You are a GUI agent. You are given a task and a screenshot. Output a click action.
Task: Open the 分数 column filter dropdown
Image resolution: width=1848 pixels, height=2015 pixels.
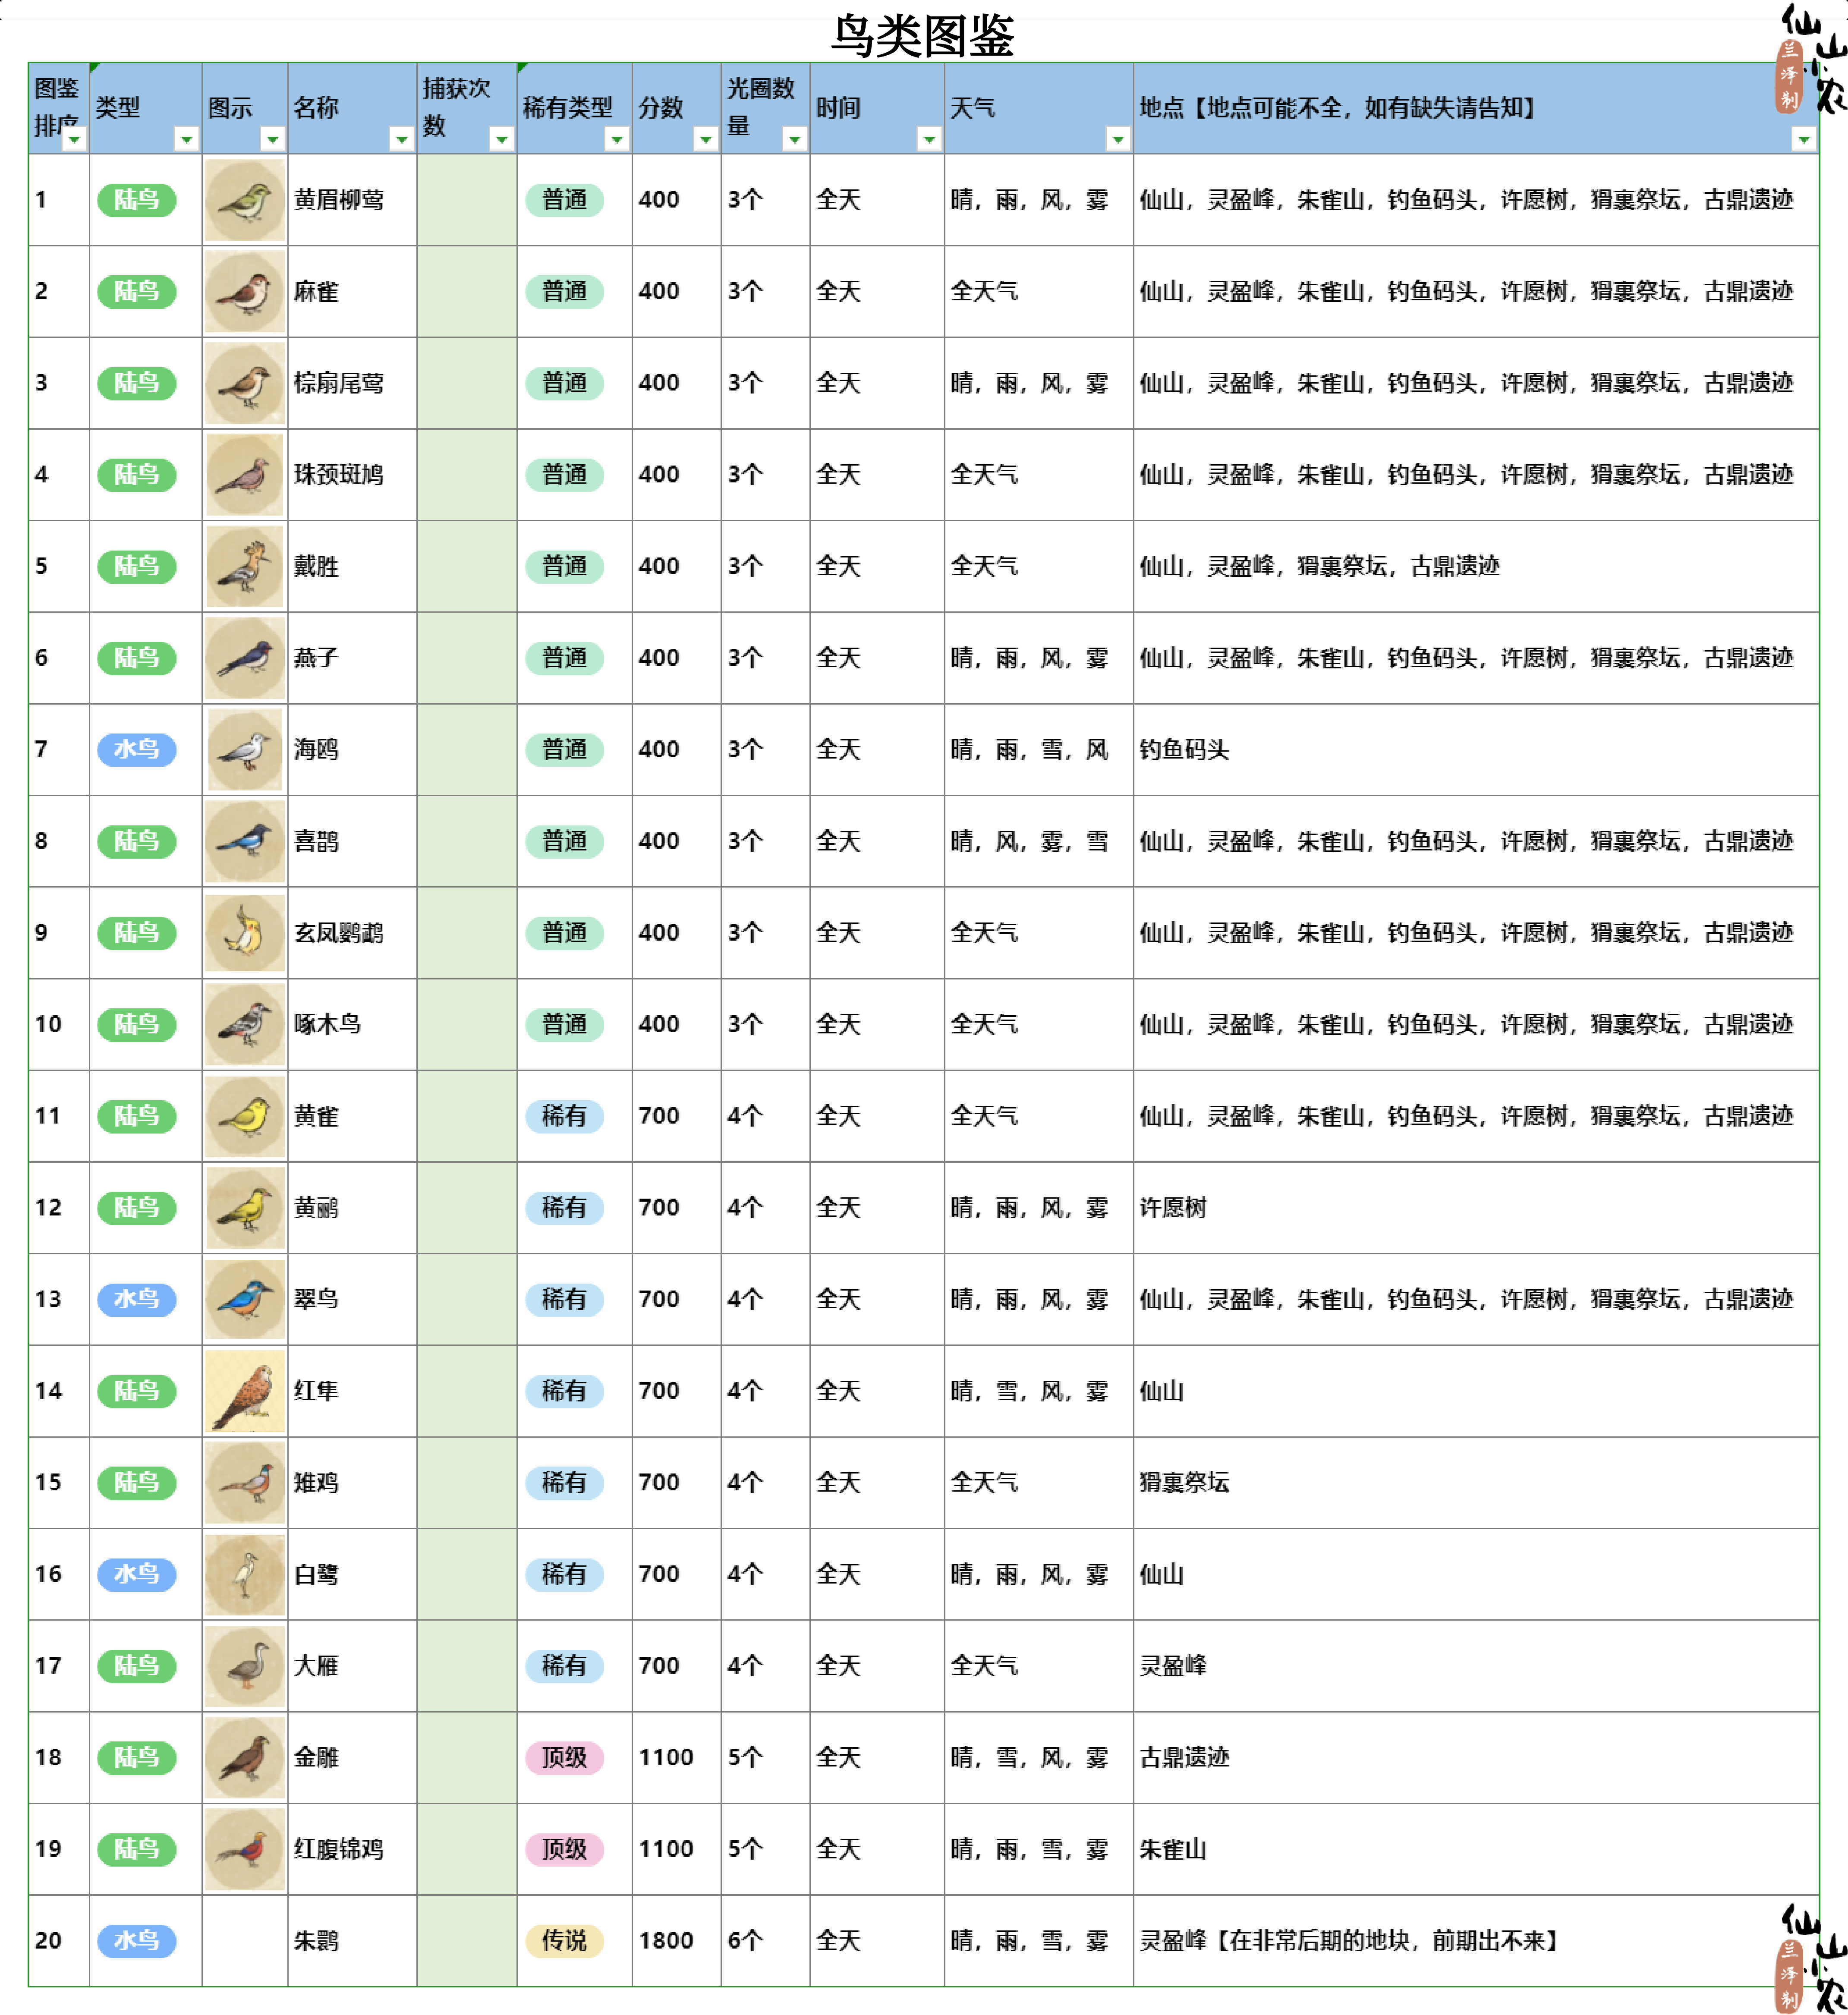(705, 139)
